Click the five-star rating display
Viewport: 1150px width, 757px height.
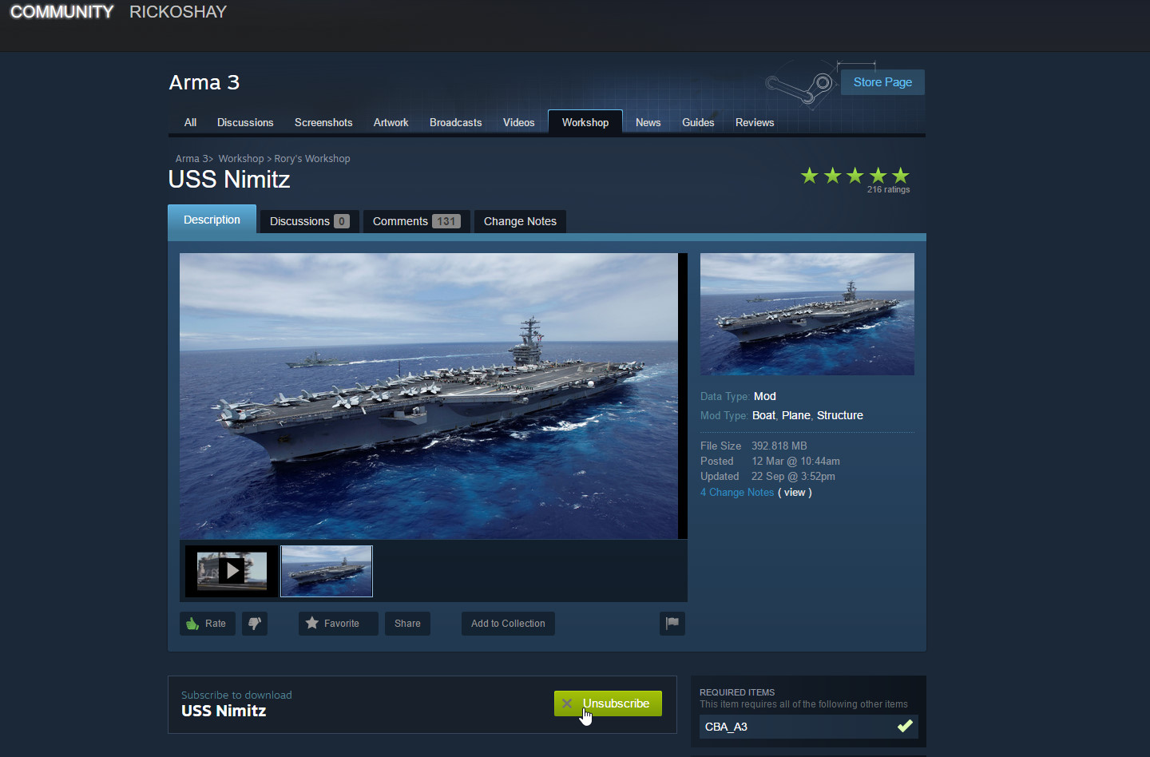[855, 176]
